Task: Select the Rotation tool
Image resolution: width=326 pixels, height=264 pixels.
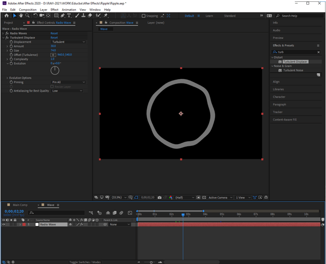Action: [35, 15]
